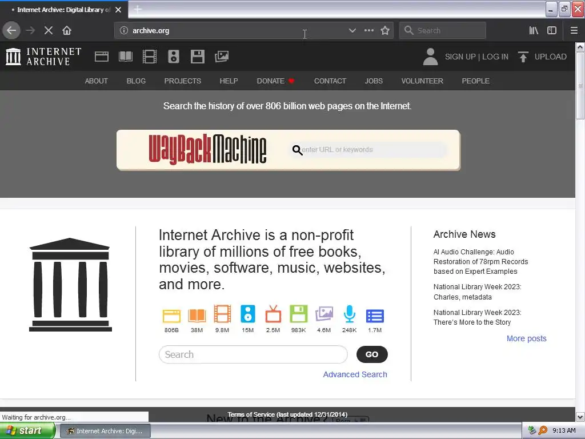Click the WayBack Machine logo
This screenshot has height=439, width=585.
(207, 149)
